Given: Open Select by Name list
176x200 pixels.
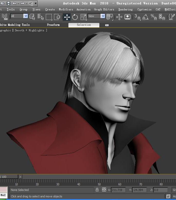Looking at the screenshot, I should click(40, 17).
